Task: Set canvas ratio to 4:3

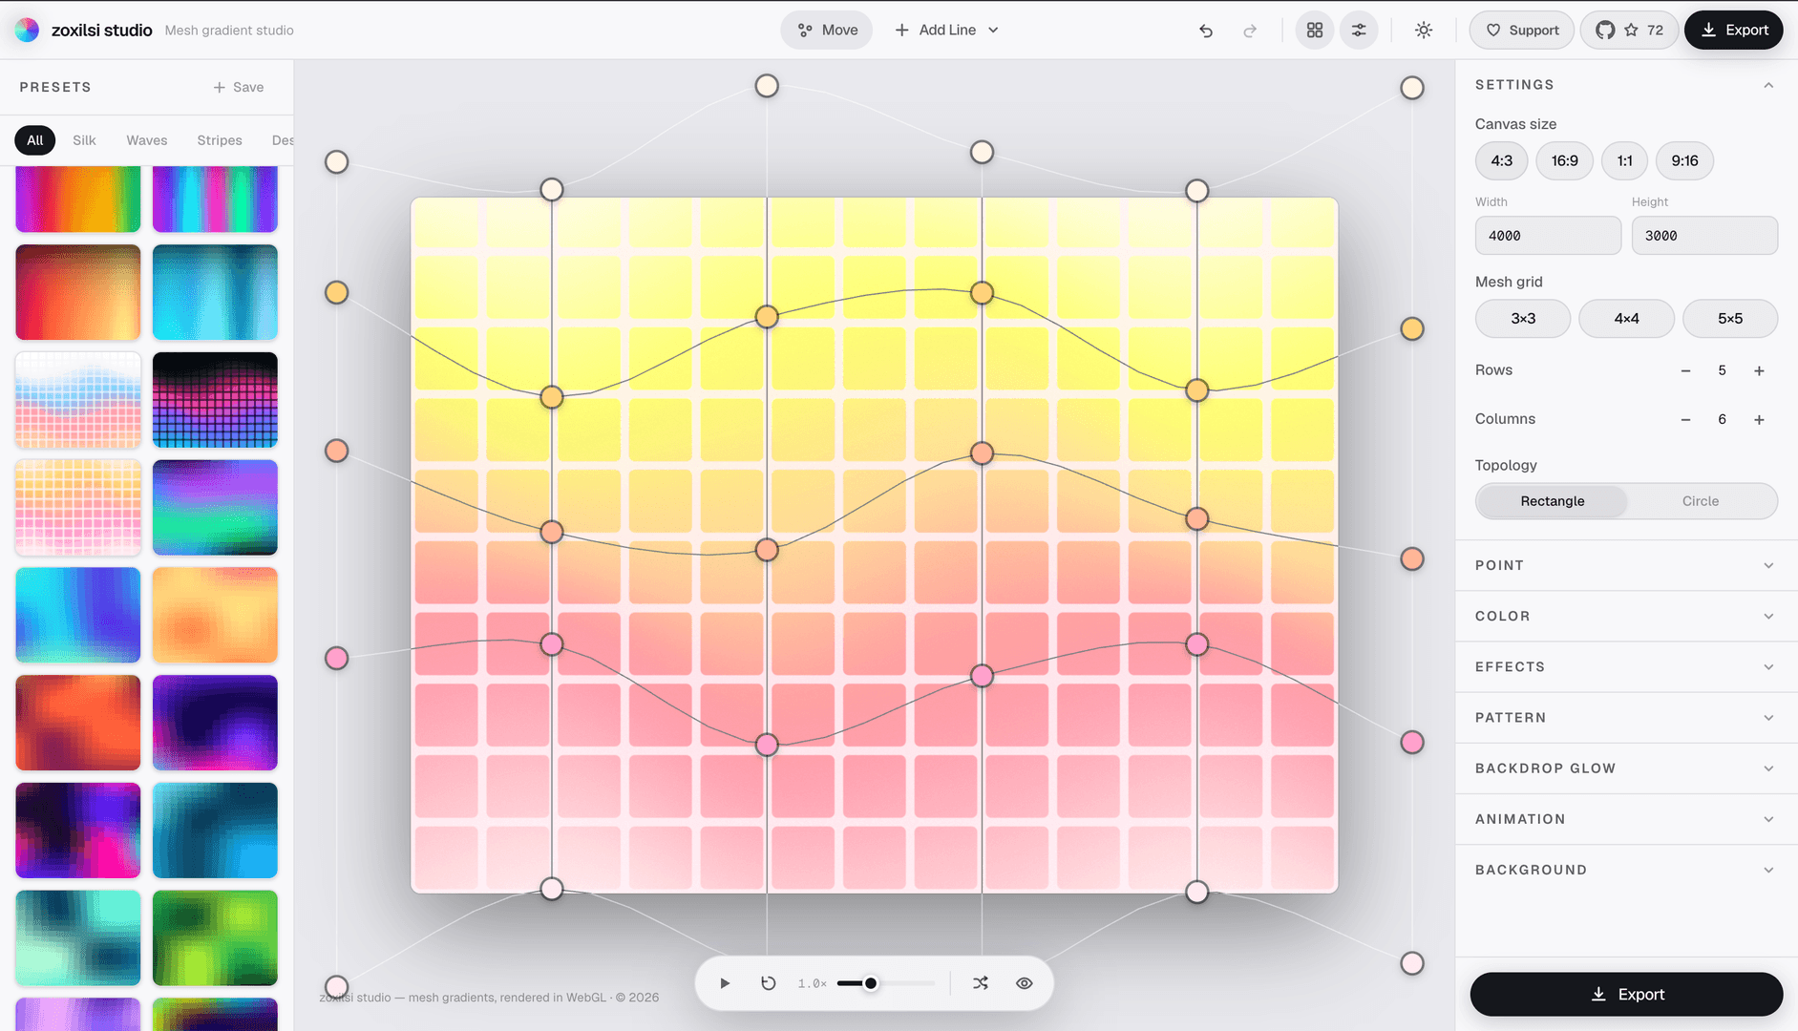Action: pos(1501,160)
